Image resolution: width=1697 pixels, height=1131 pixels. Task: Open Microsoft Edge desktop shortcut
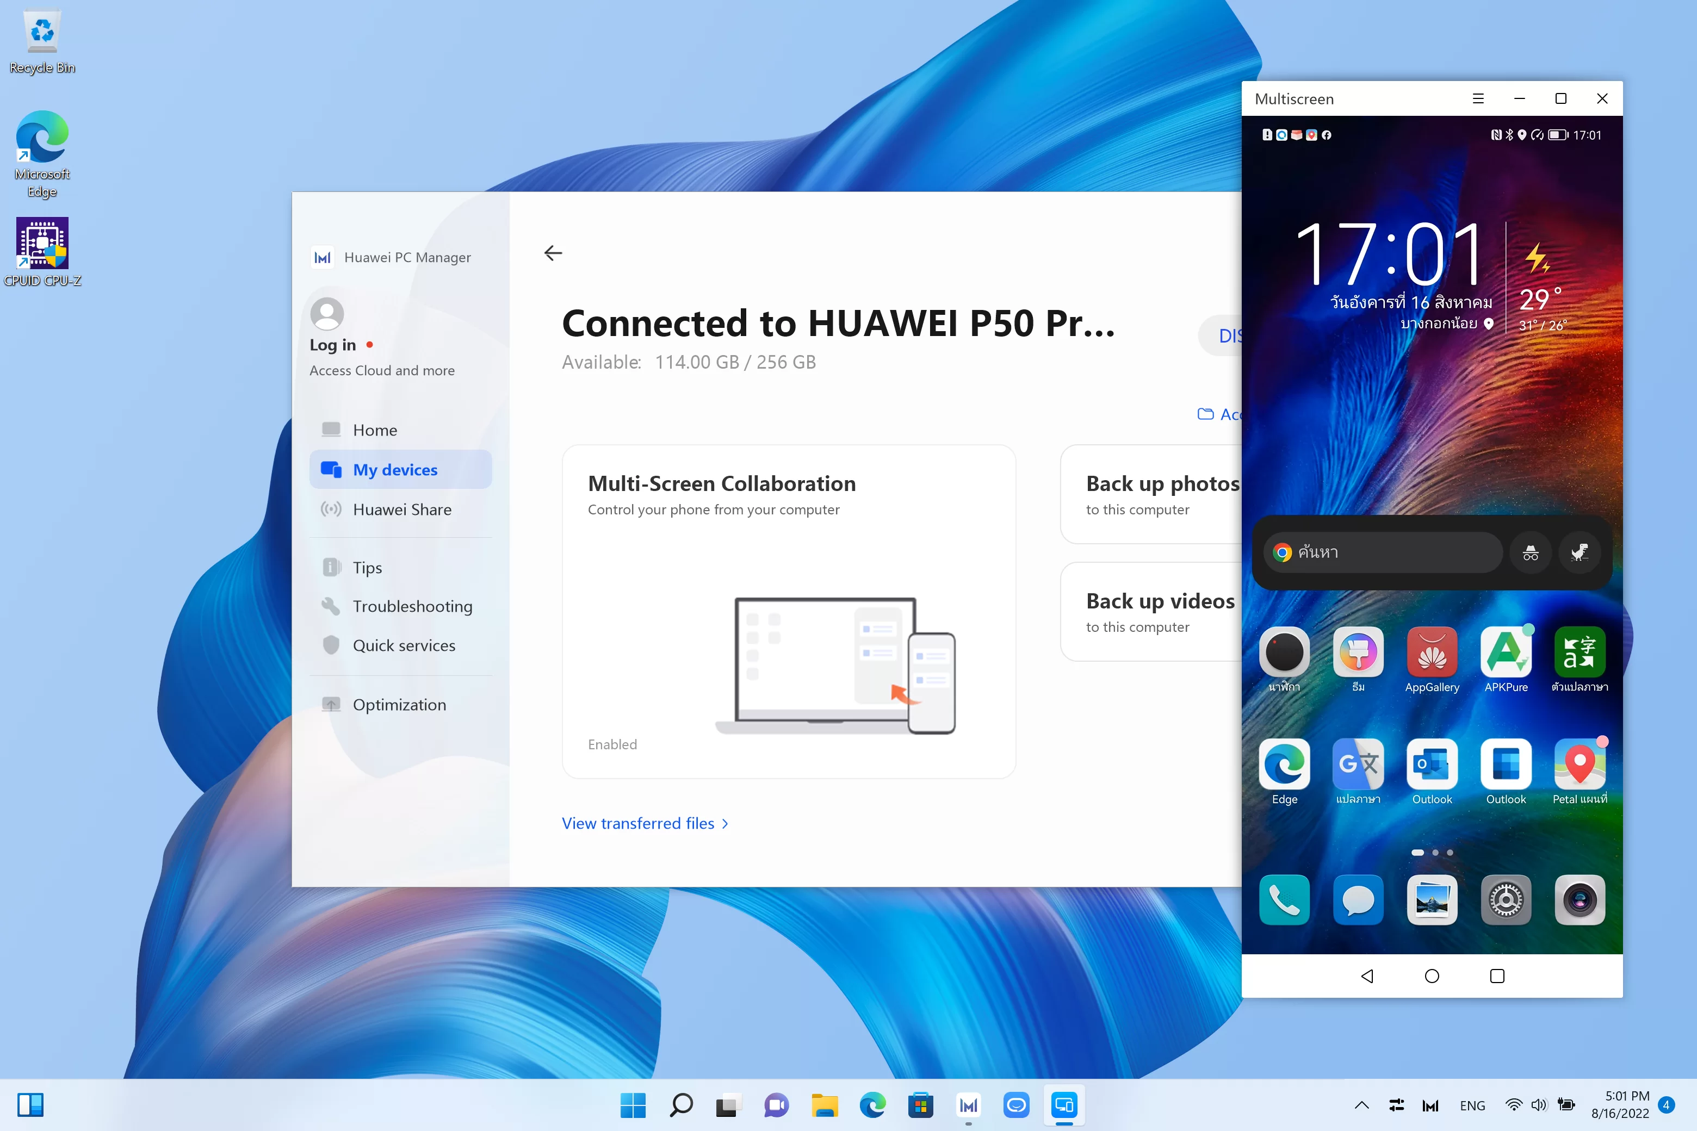[42, 154]
